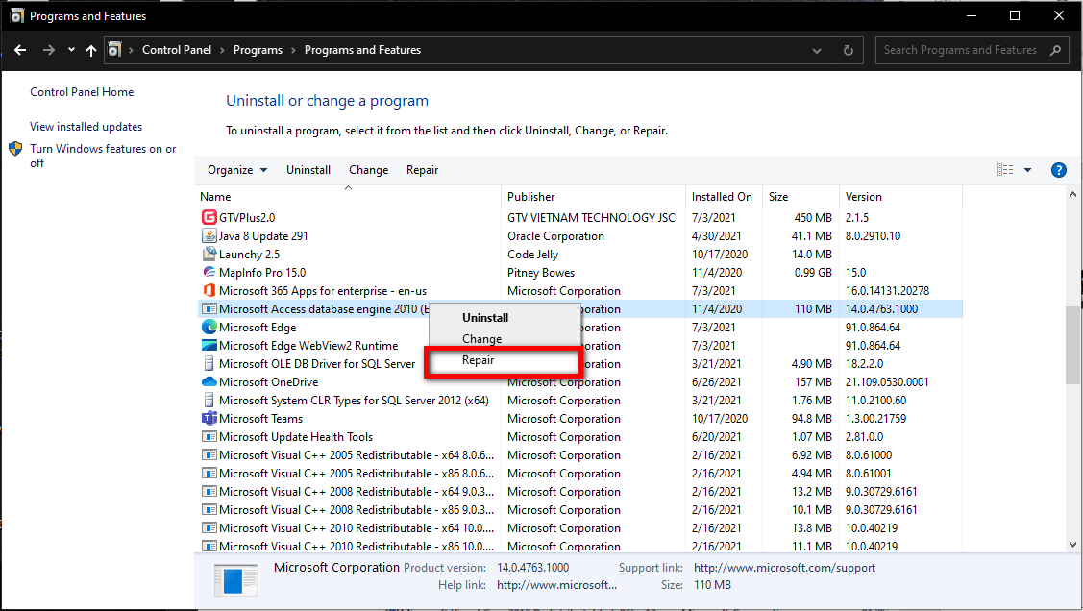Click GTV VIETNAM TECHNOLOGY JSC publisher cell

pyautogui.click(x=591, y=217)
